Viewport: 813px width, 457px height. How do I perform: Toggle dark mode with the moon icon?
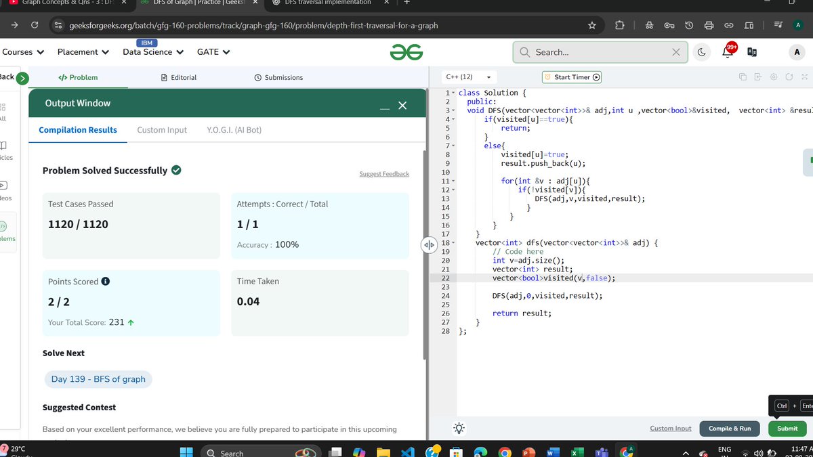point(701,52)
